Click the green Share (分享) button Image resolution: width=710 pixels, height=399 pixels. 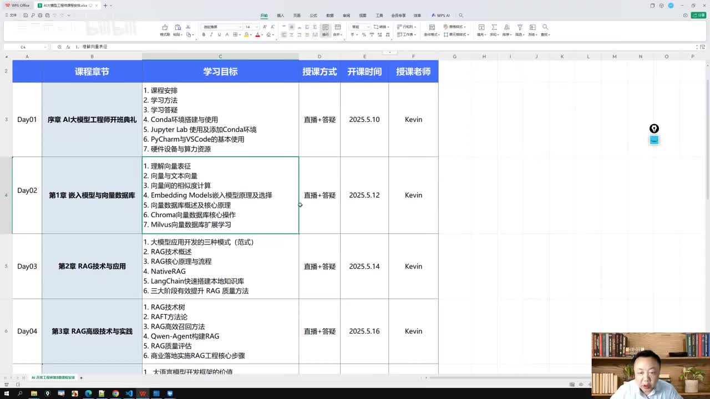[698, 16]
